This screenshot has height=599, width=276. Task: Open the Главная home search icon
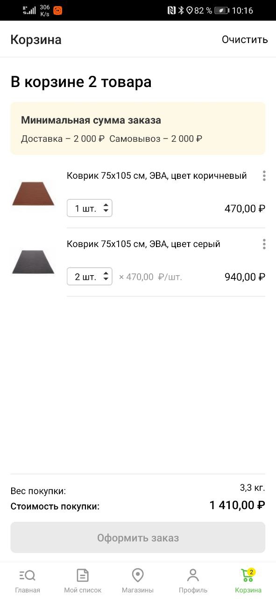tap(27, 575)
